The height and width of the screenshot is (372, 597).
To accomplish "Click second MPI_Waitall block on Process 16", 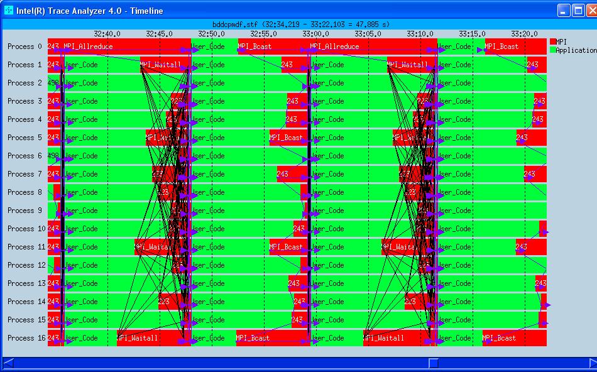I will 400,338.
